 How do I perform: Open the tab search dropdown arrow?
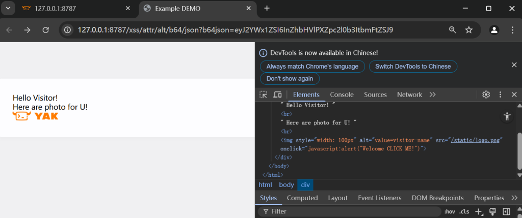(8, 8)
